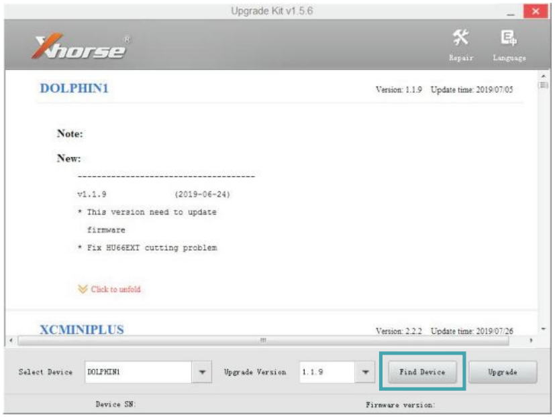
Task: Click the vertical scrollbar down arrow
Action: 544,329
